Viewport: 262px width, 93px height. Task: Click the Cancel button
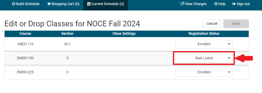[212, 24]
